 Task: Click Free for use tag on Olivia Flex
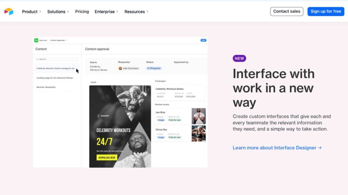174,137
